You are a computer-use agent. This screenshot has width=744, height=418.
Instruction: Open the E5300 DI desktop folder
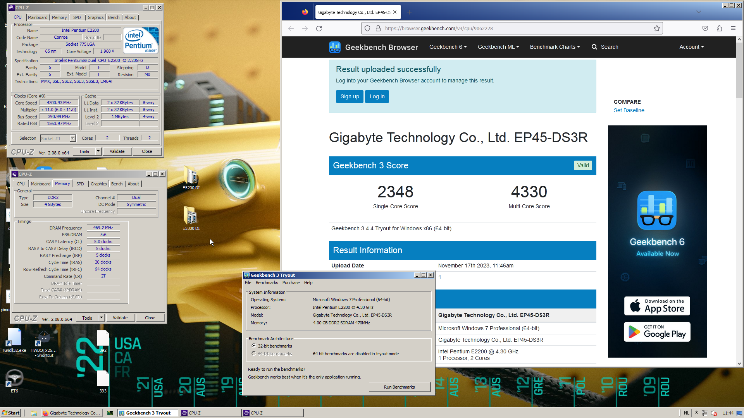pos(191,218)
